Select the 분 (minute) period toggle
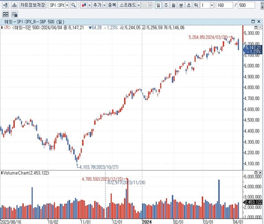Viewport: 264px width, 224px height. (x=181, y=5)
